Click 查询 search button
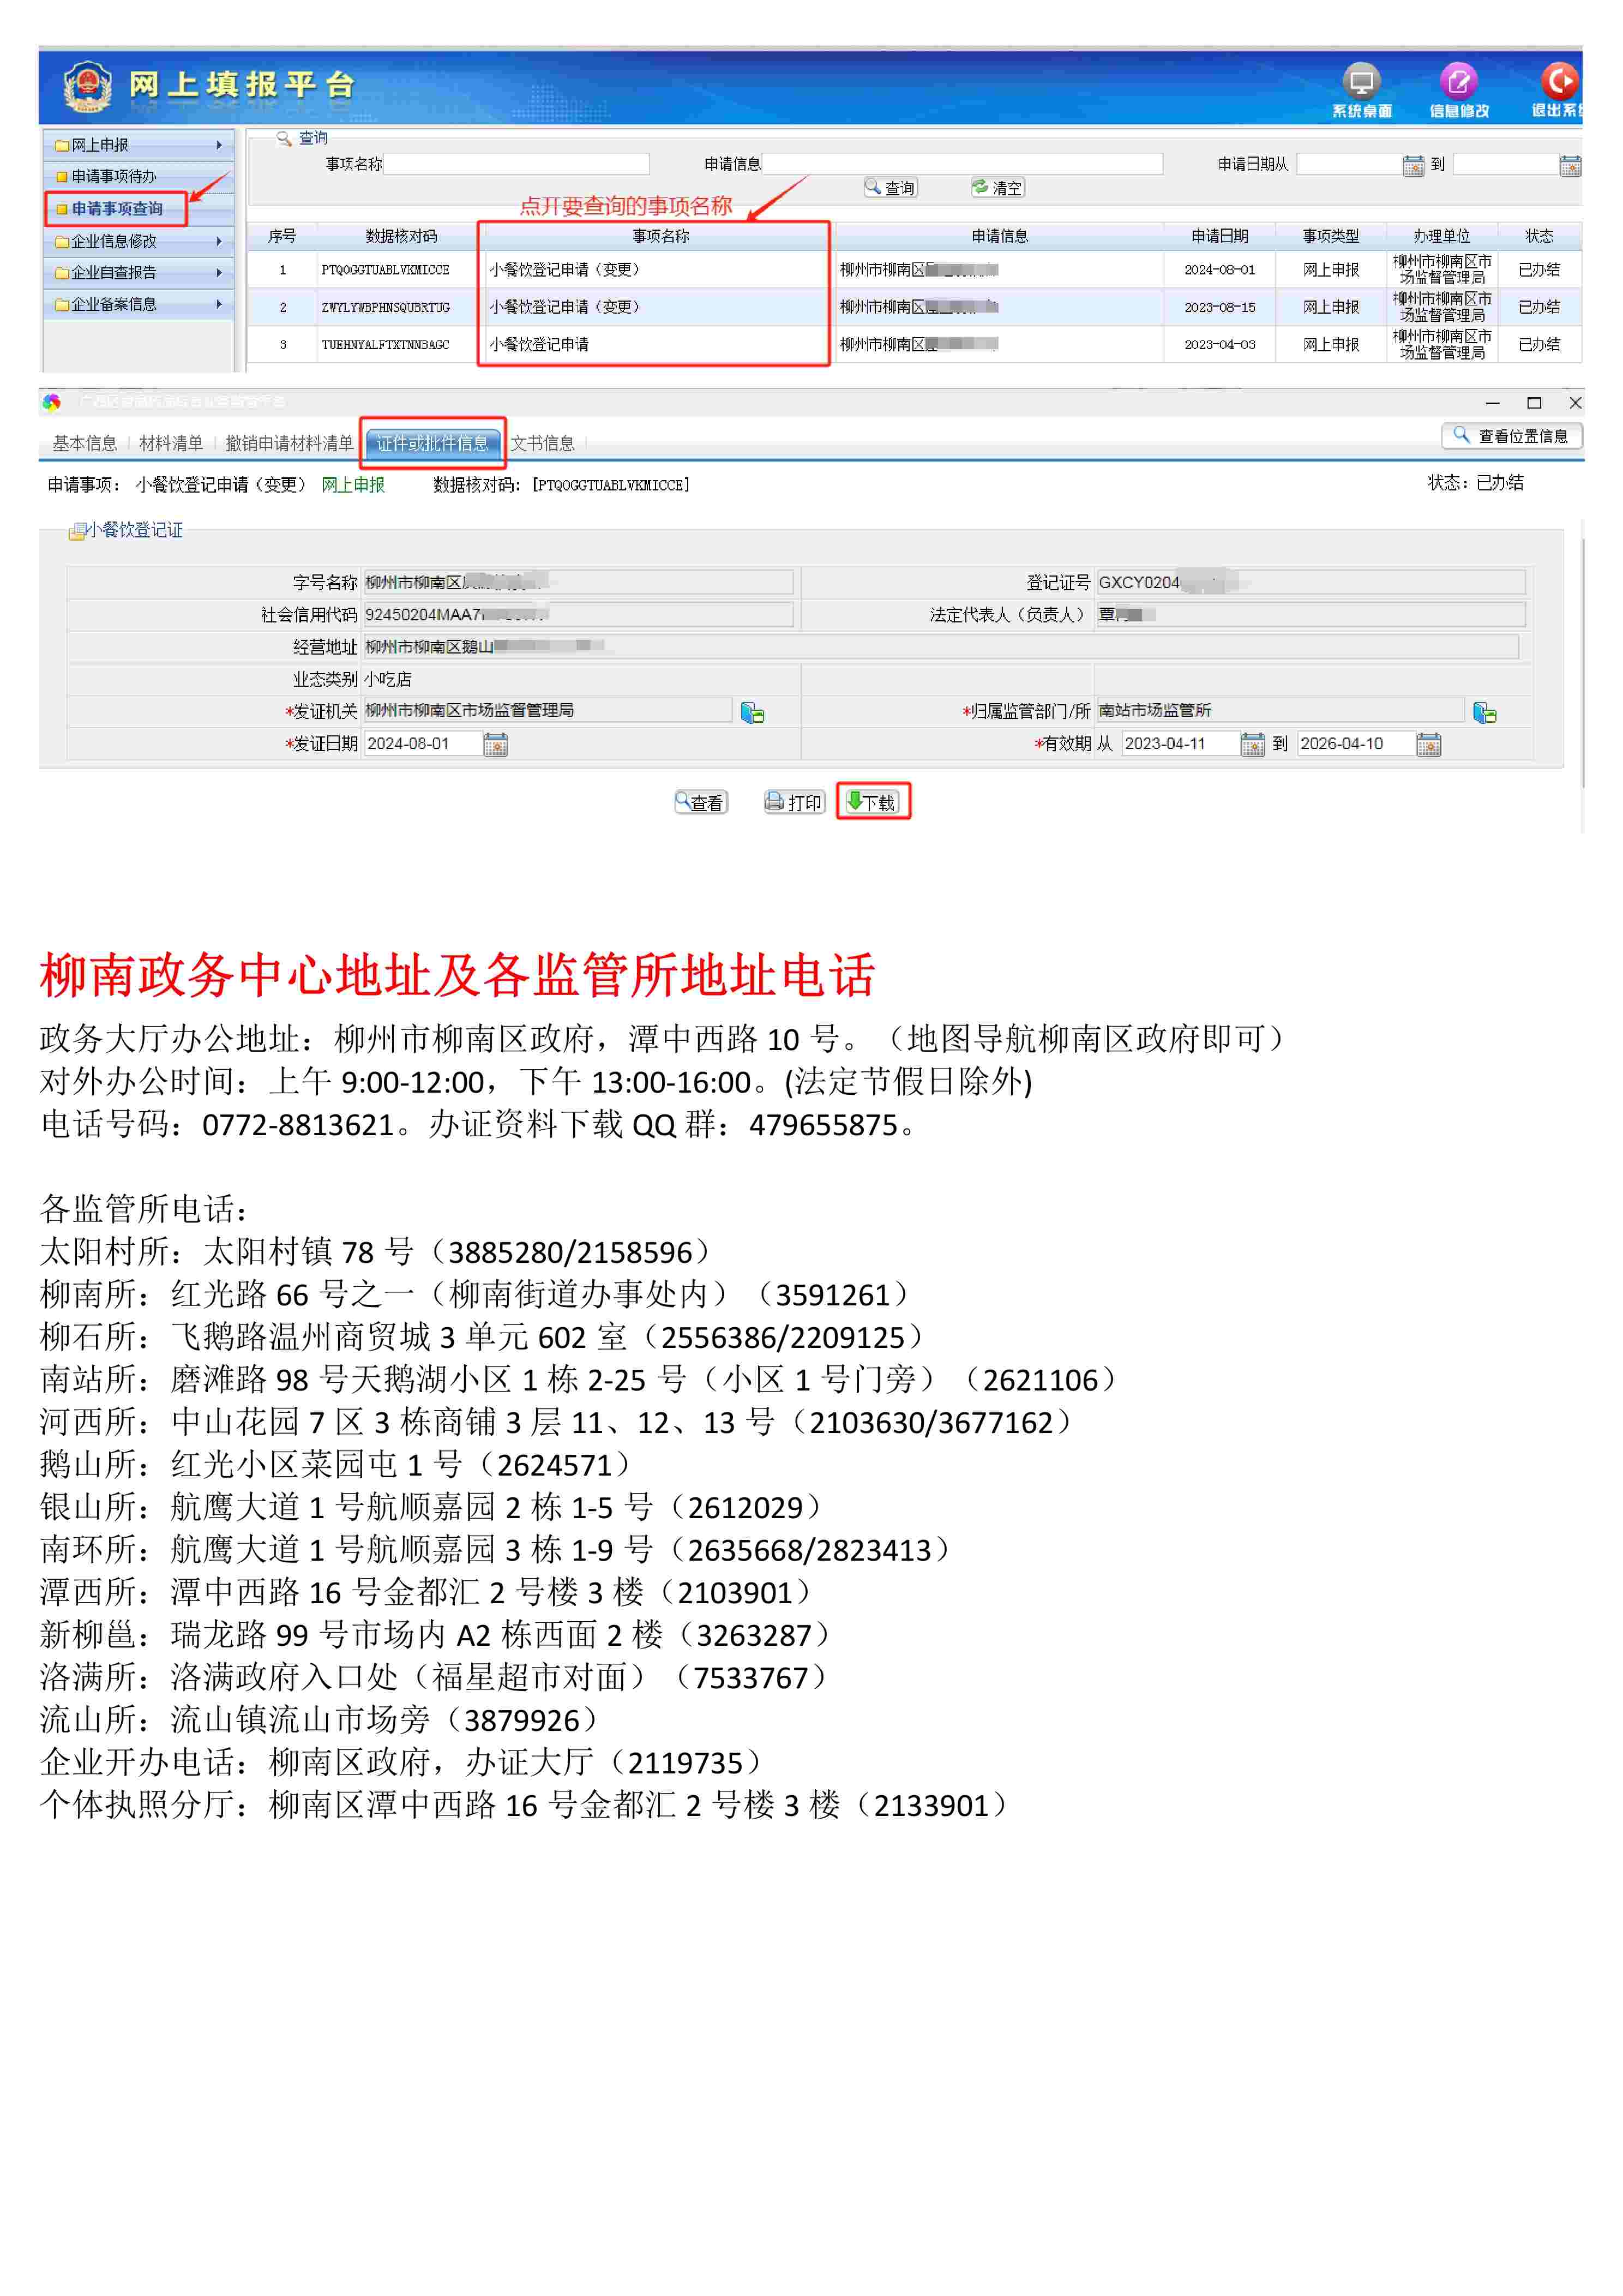This screenshot has height=2296, width=1623. pyautogui.click(x=890, y=187)
